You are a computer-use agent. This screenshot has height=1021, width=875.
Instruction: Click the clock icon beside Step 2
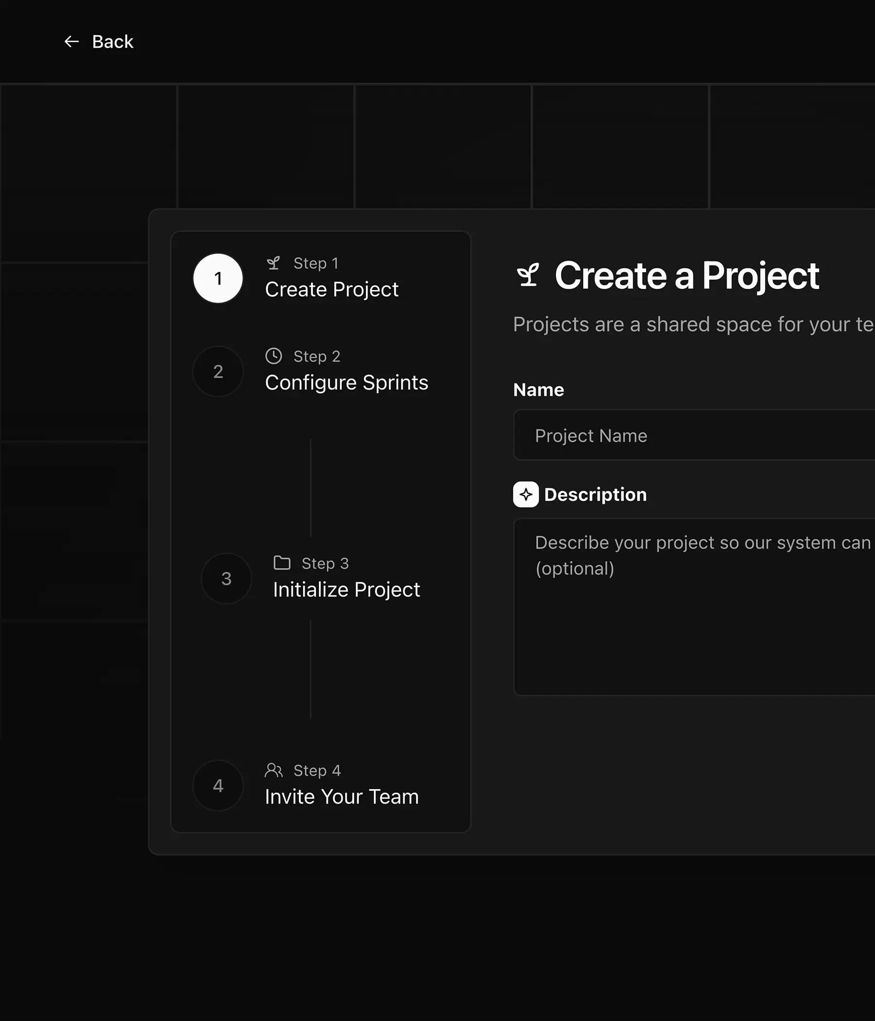tap(273, 356)
